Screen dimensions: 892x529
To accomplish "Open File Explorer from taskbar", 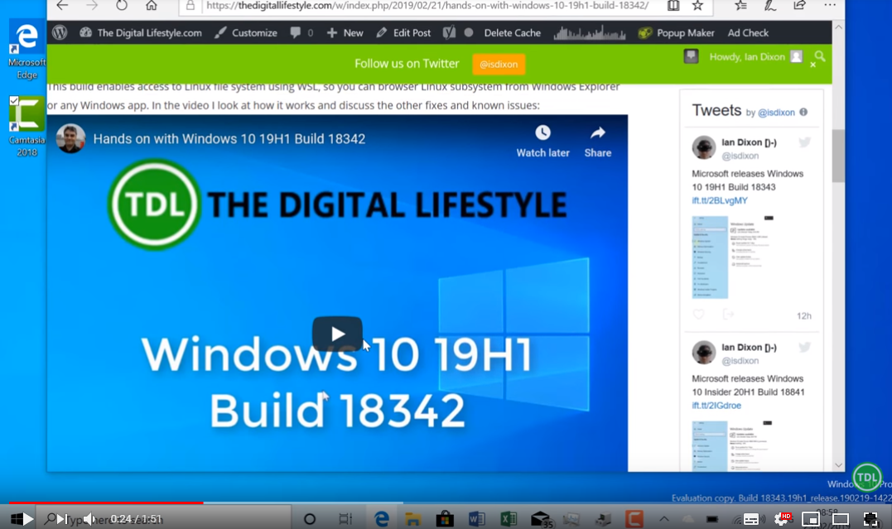I will click(412, 519).
